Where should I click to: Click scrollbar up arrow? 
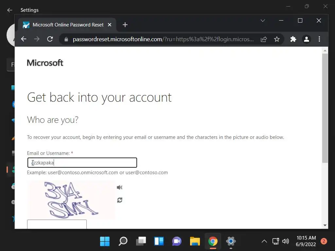(x=325, y=51)
